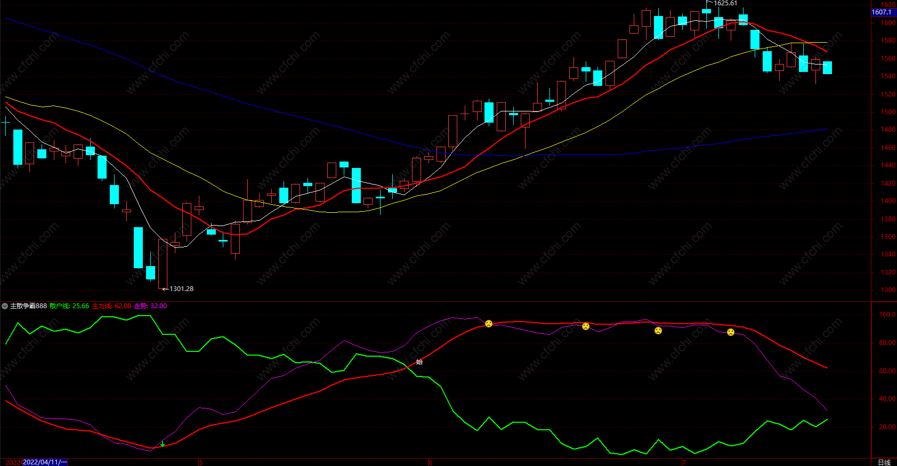This screenshot has width=897, height=466.
Task: Click the 1625.61 high price label
Action: click(x=725, y=3)
